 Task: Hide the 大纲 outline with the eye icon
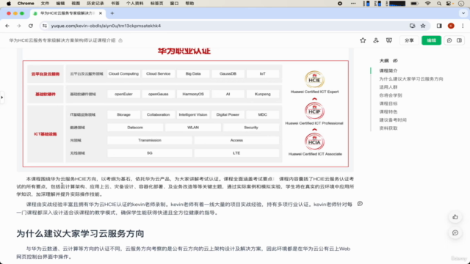pyautogui.click(x=395, y=61)
